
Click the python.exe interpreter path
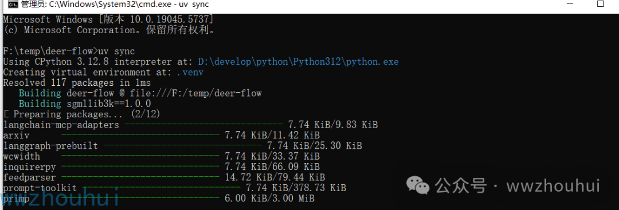[x=299, y=62]
